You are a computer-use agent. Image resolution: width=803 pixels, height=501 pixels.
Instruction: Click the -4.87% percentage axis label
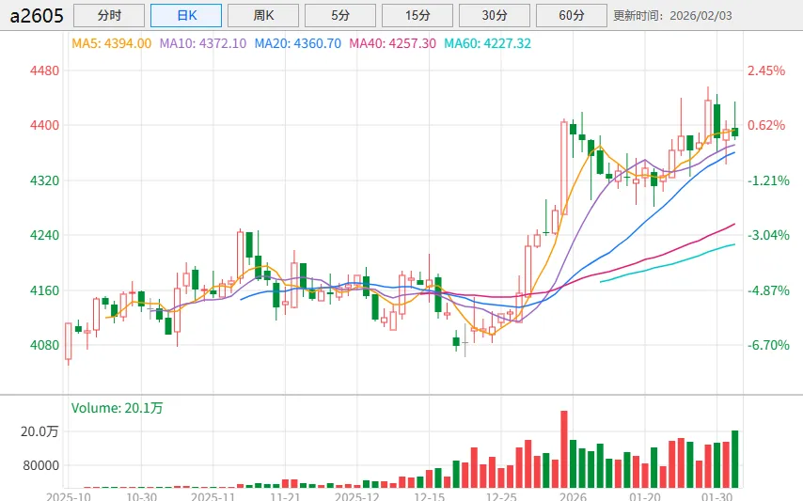pos(768,290)
